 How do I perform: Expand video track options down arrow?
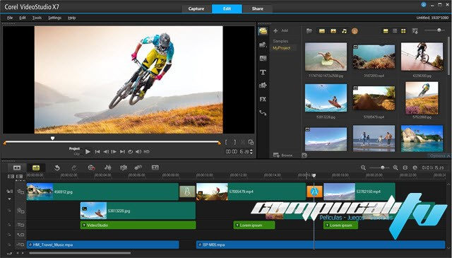click(9, 199)
